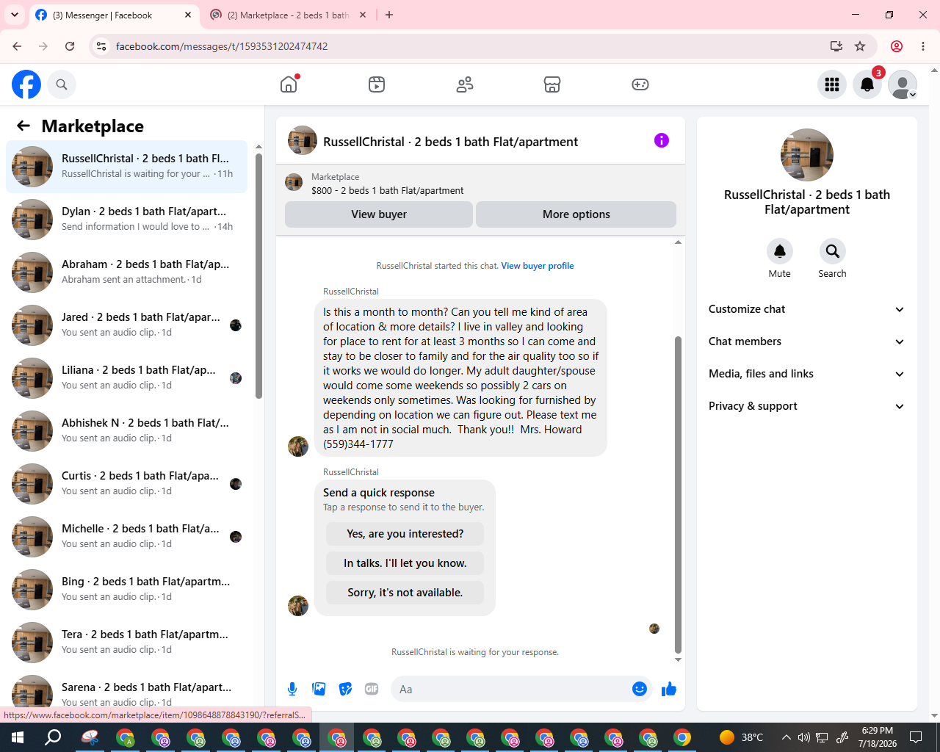Open Michelle conversation in chat list
This screenshot has height=752, width=940.
(x=127, y=537)
